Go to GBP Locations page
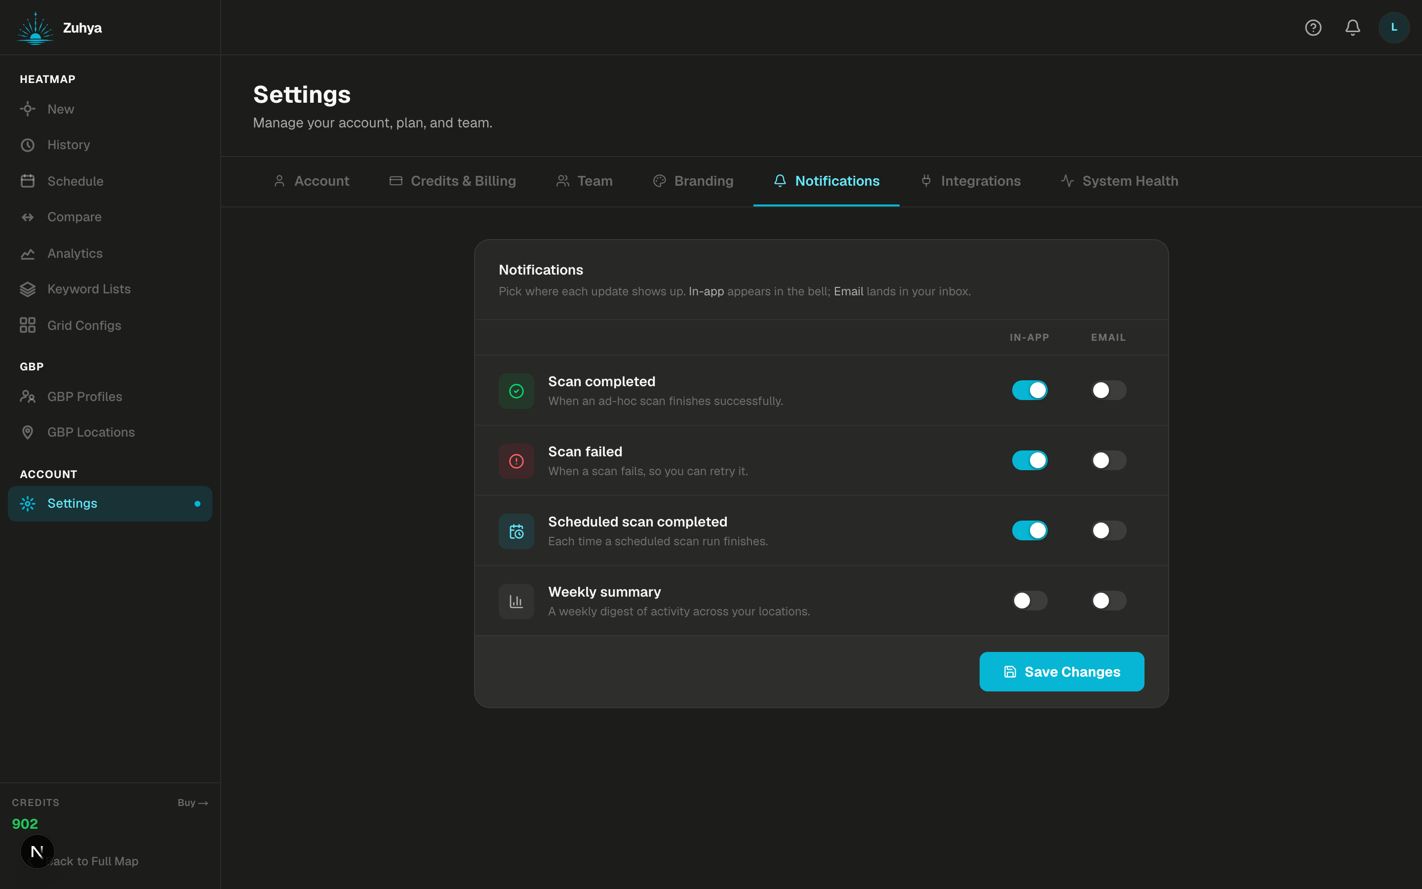The height and width of the screenshot is (889, 1422). (x=110, y=433)
